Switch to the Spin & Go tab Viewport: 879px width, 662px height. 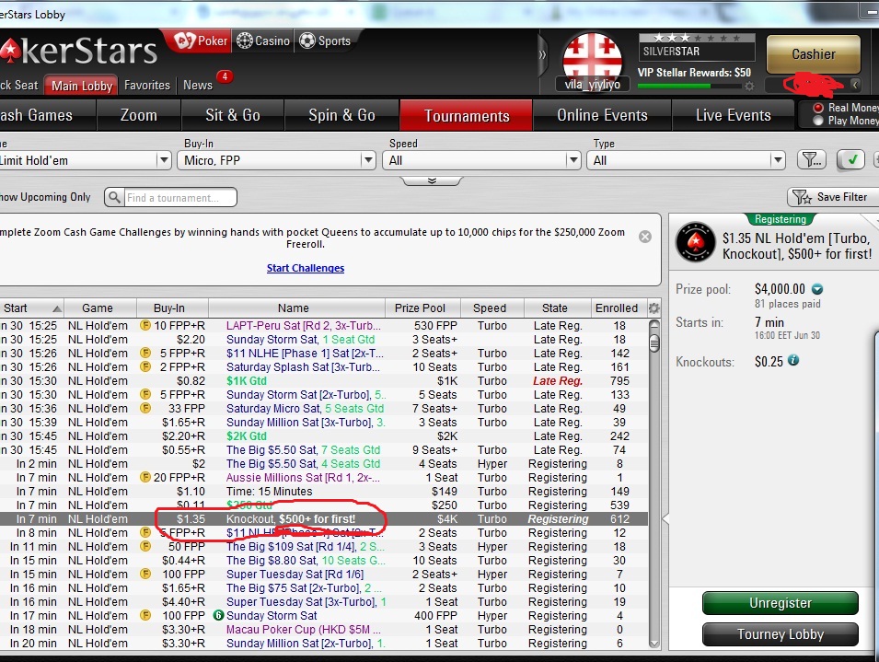coord(342,115)
